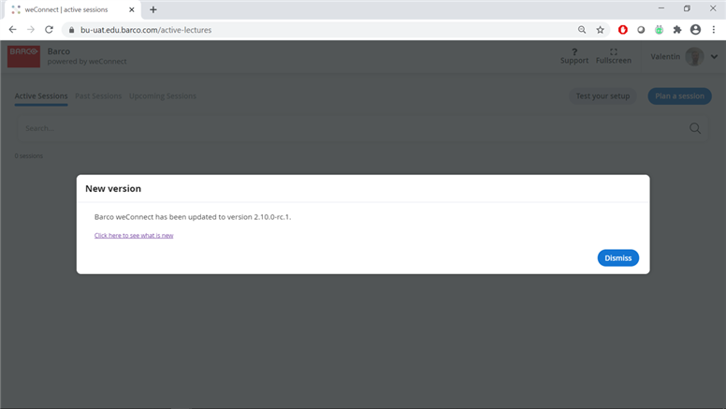Open a new browser tab with plus
Screen dimensions: 726x409
[x=153, y=9]
